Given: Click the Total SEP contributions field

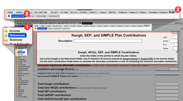Looking at the screenshot, I should tap(167, 91).
